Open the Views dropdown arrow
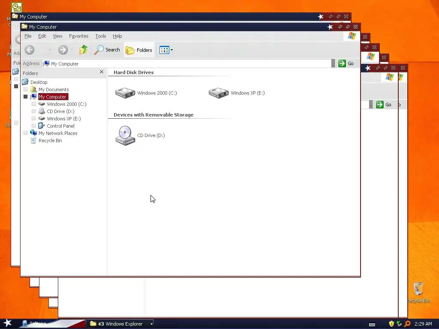This screenshot has height=329, width=439. [x=171, y=50]
